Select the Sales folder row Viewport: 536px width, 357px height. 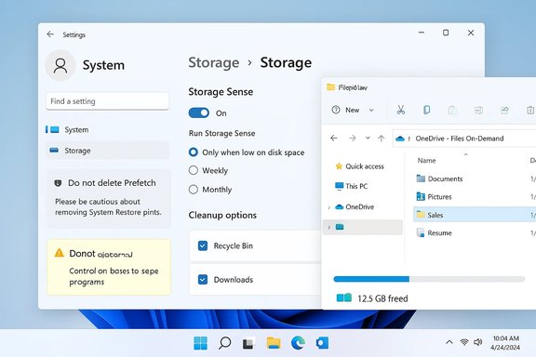475,215
